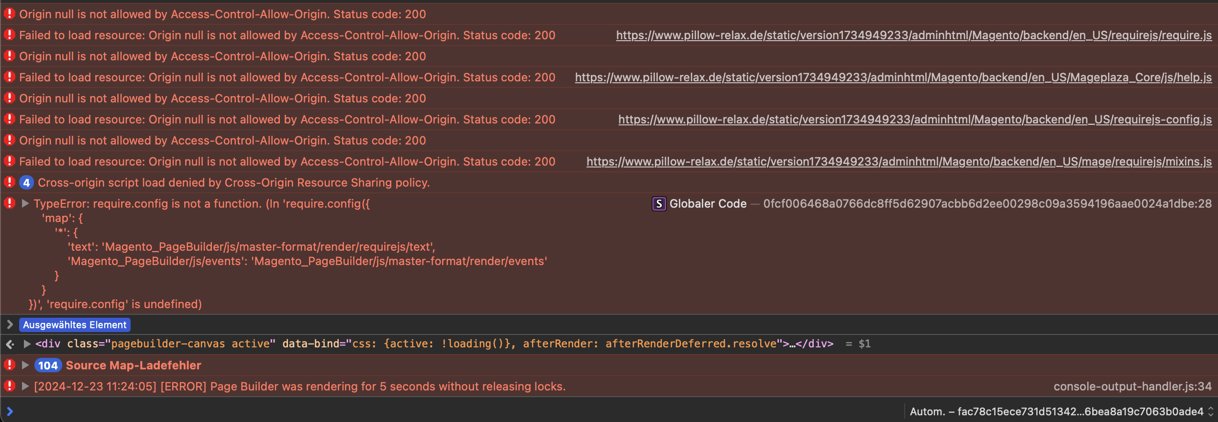1218x422 pixels.
Task: Expand the TypeError require.config message
Action: tap(25, 204)
